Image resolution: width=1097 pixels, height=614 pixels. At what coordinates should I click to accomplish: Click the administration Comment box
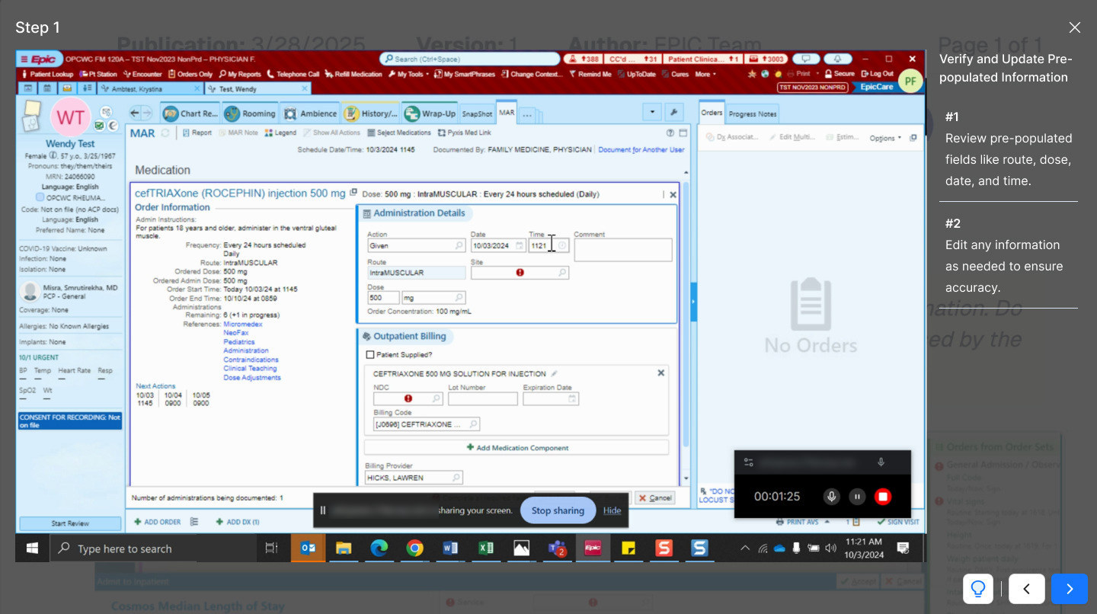[x=623, y=250]
